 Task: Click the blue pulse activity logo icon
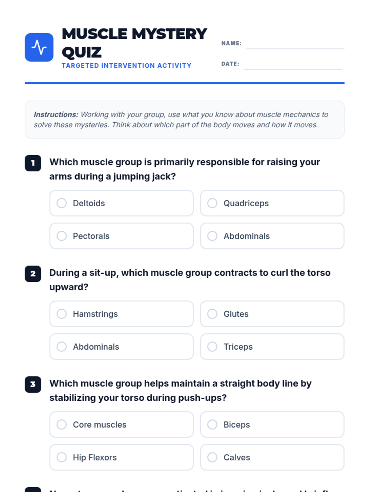[x=39, y=47]
